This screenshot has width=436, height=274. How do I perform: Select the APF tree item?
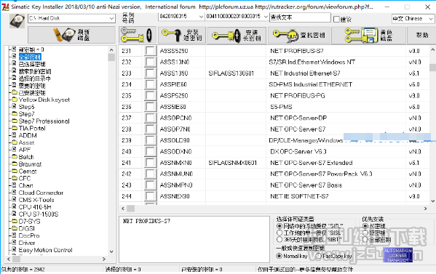(x=25, y=150)
